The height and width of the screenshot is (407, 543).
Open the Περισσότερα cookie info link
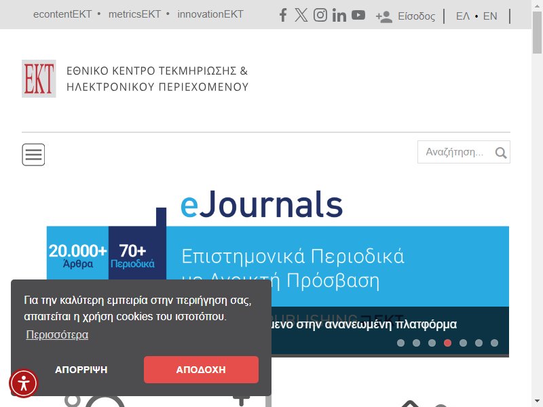(57, 334)
